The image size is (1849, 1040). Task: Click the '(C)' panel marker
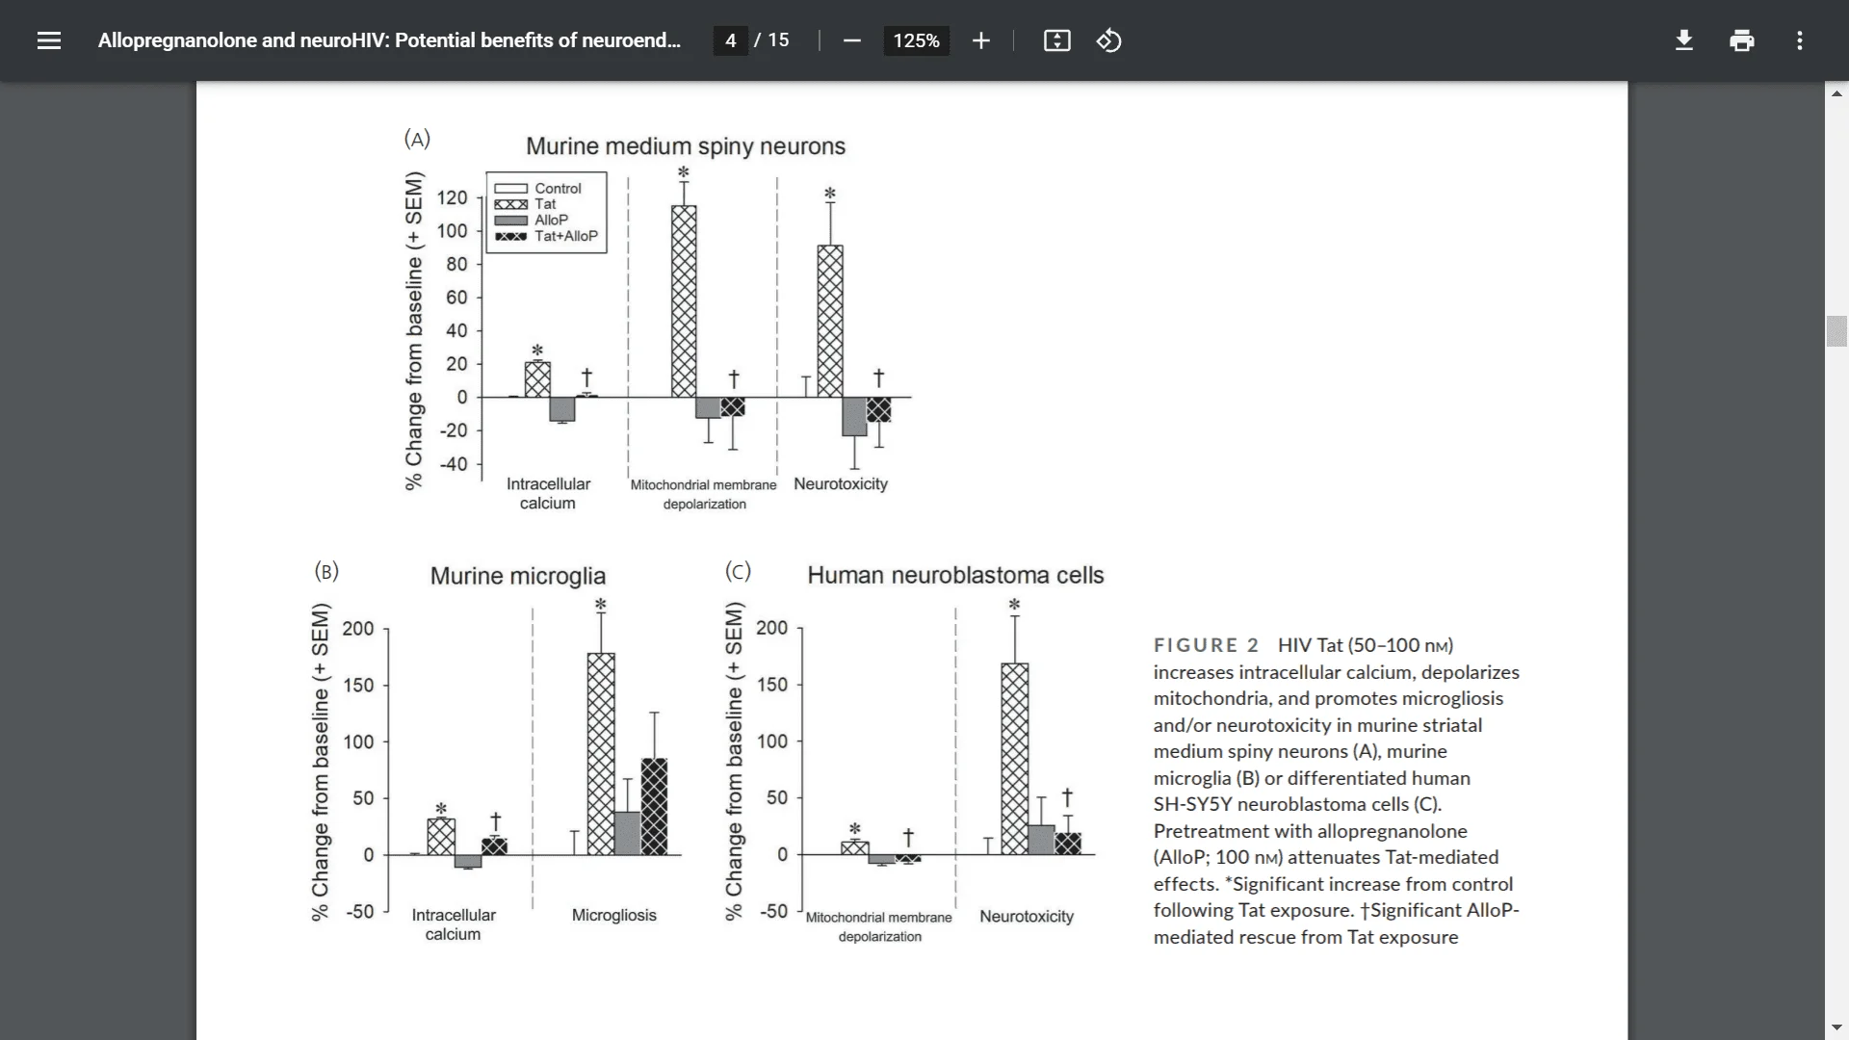click(738, 571)
